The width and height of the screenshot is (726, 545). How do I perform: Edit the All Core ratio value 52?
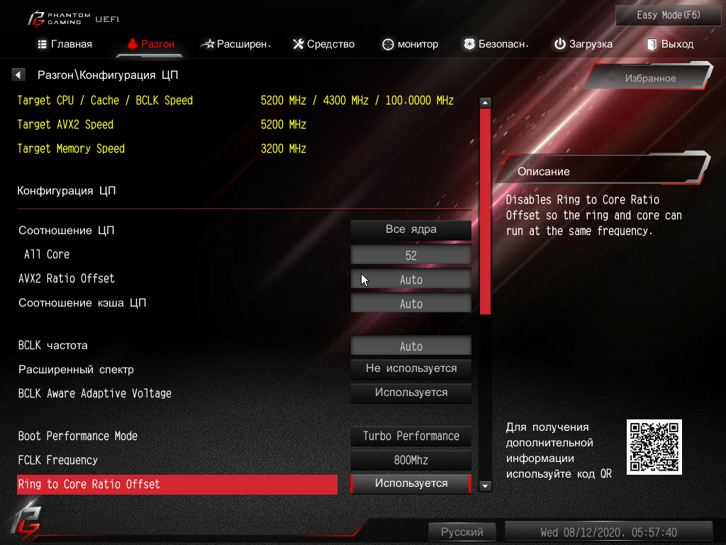coord(411,255)
